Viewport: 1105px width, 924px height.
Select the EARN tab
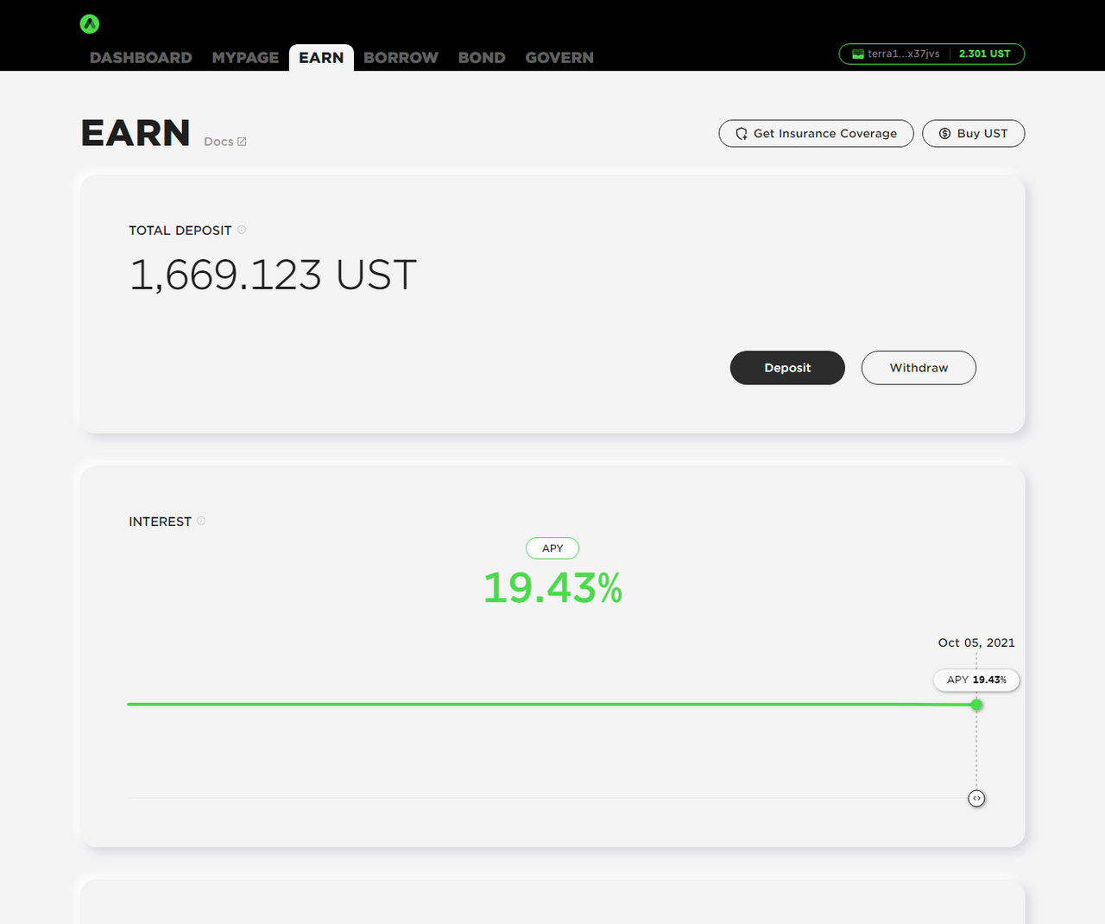(321, 58)
